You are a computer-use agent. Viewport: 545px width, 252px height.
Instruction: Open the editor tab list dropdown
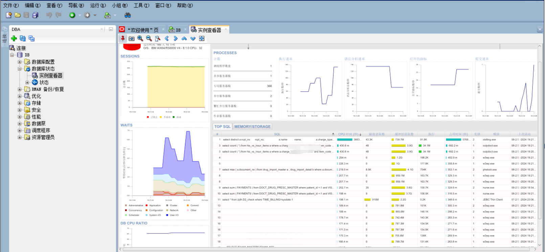540,30
